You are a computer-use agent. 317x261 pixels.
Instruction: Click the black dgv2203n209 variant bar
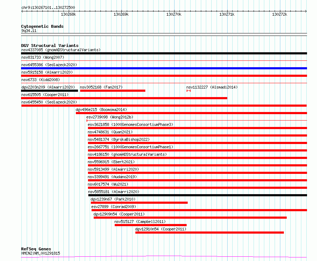(50, 91)
